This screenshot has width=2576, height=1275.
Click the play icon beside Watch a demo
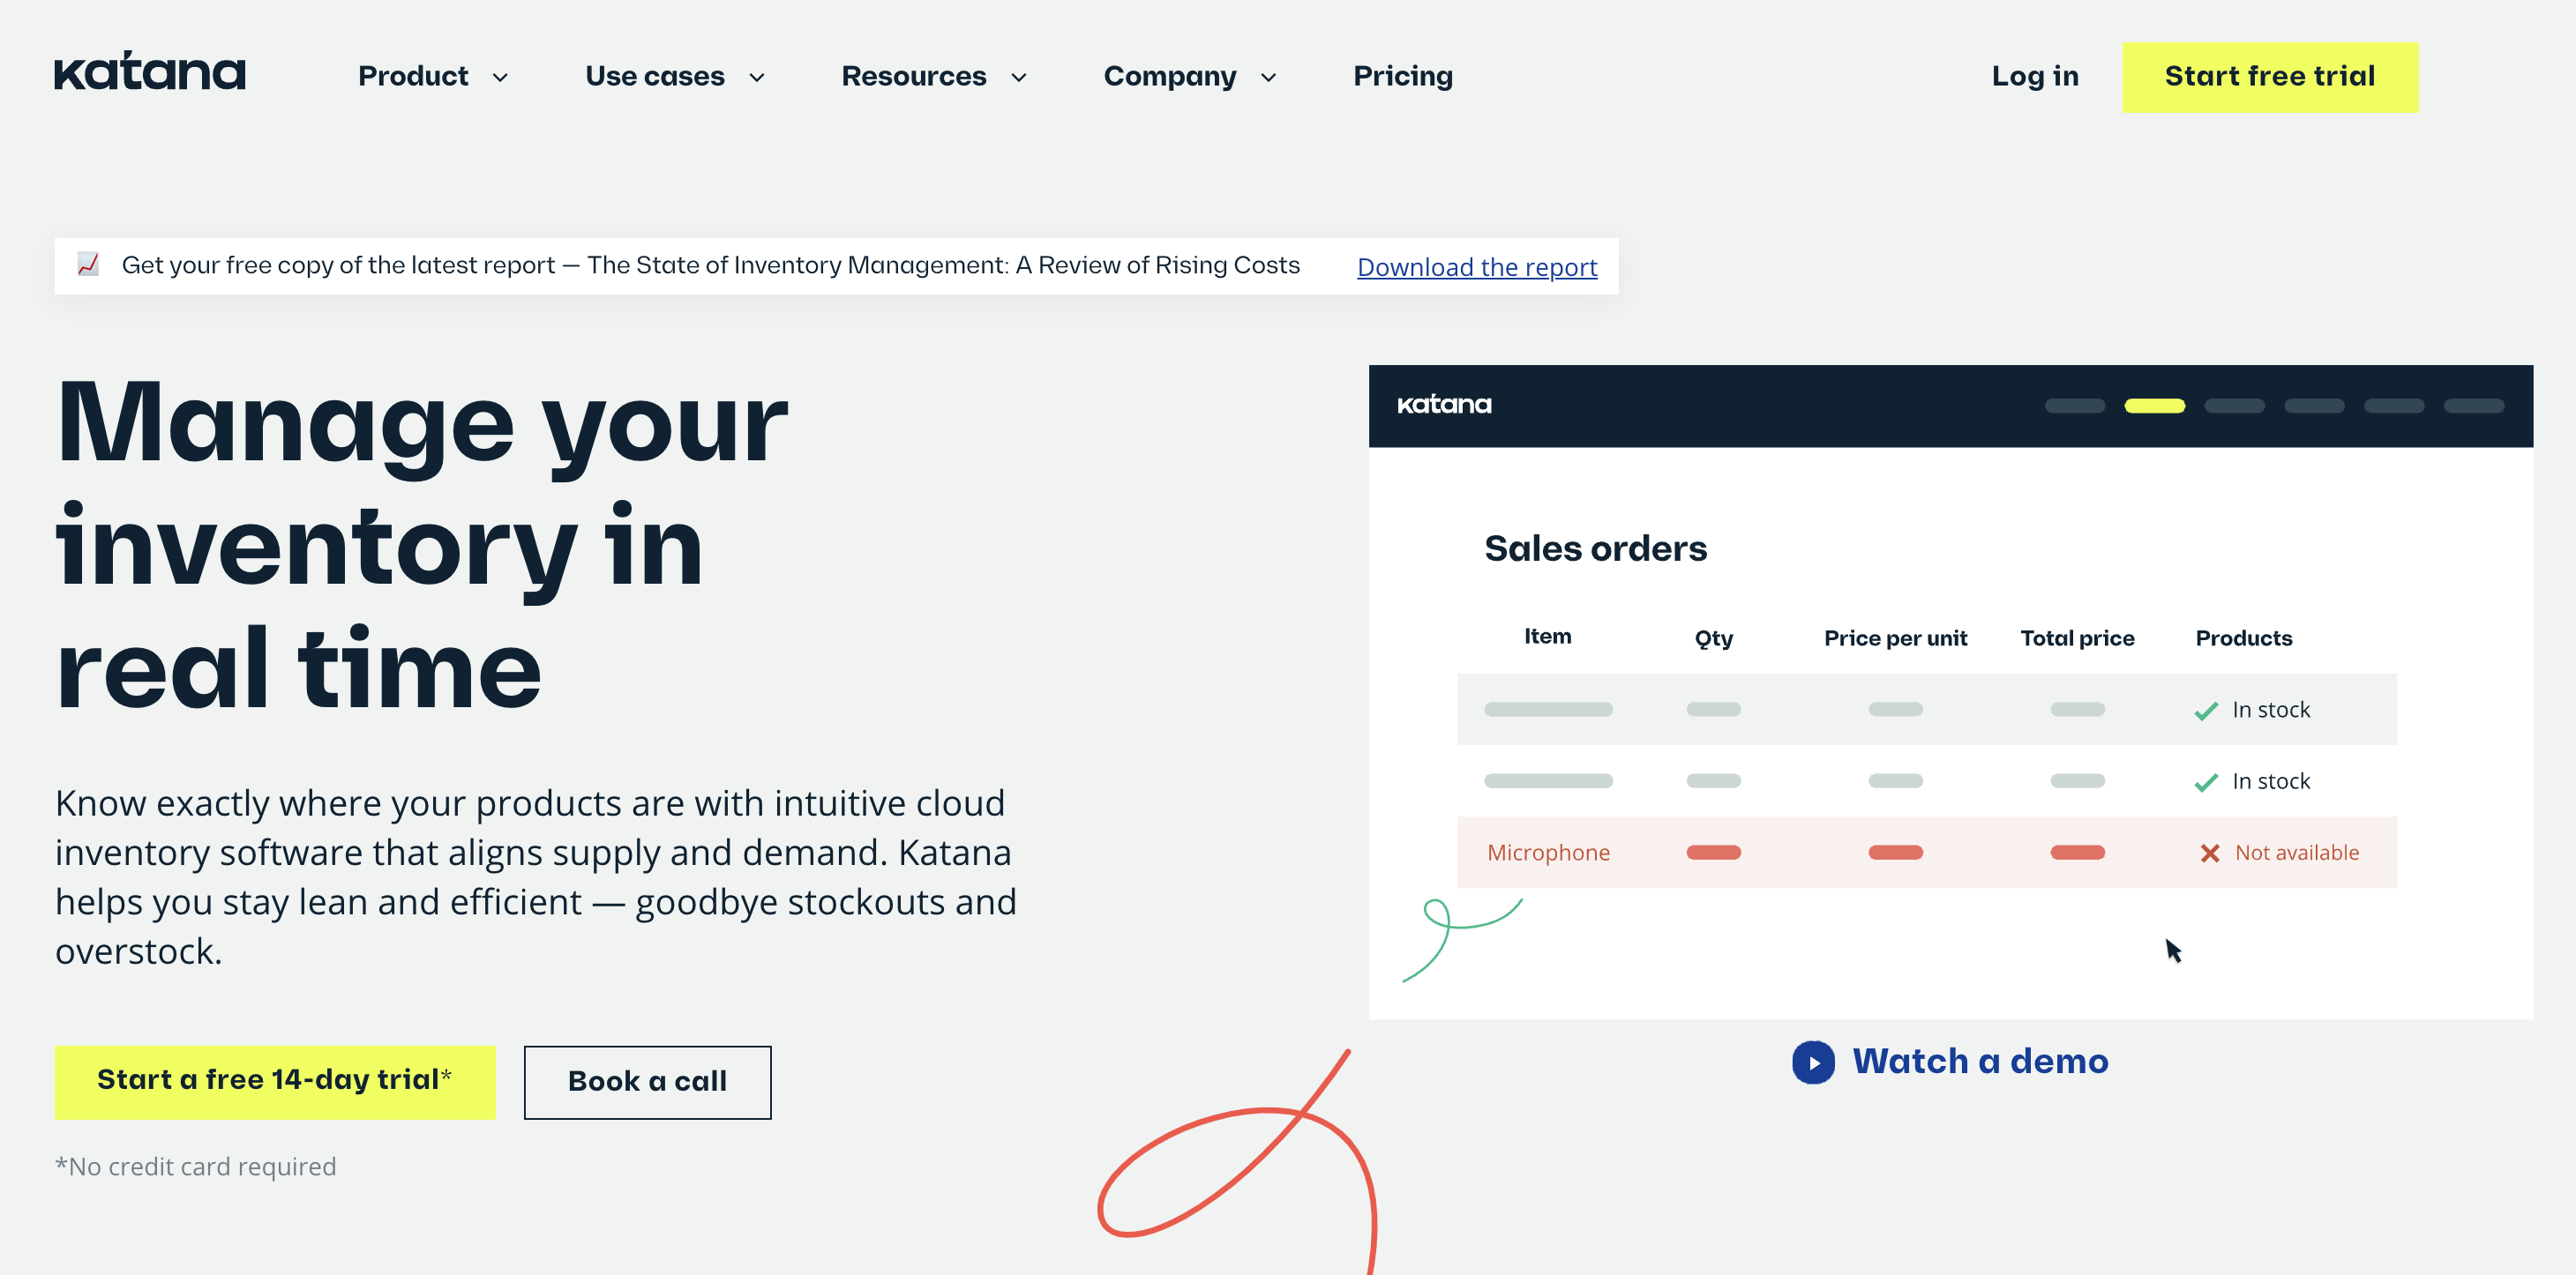pyautogui.click(x=1813, y=1061)
